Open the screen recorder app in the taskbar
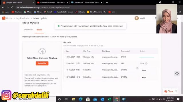This screenshot has height=102, width=183. click(124, 99)
